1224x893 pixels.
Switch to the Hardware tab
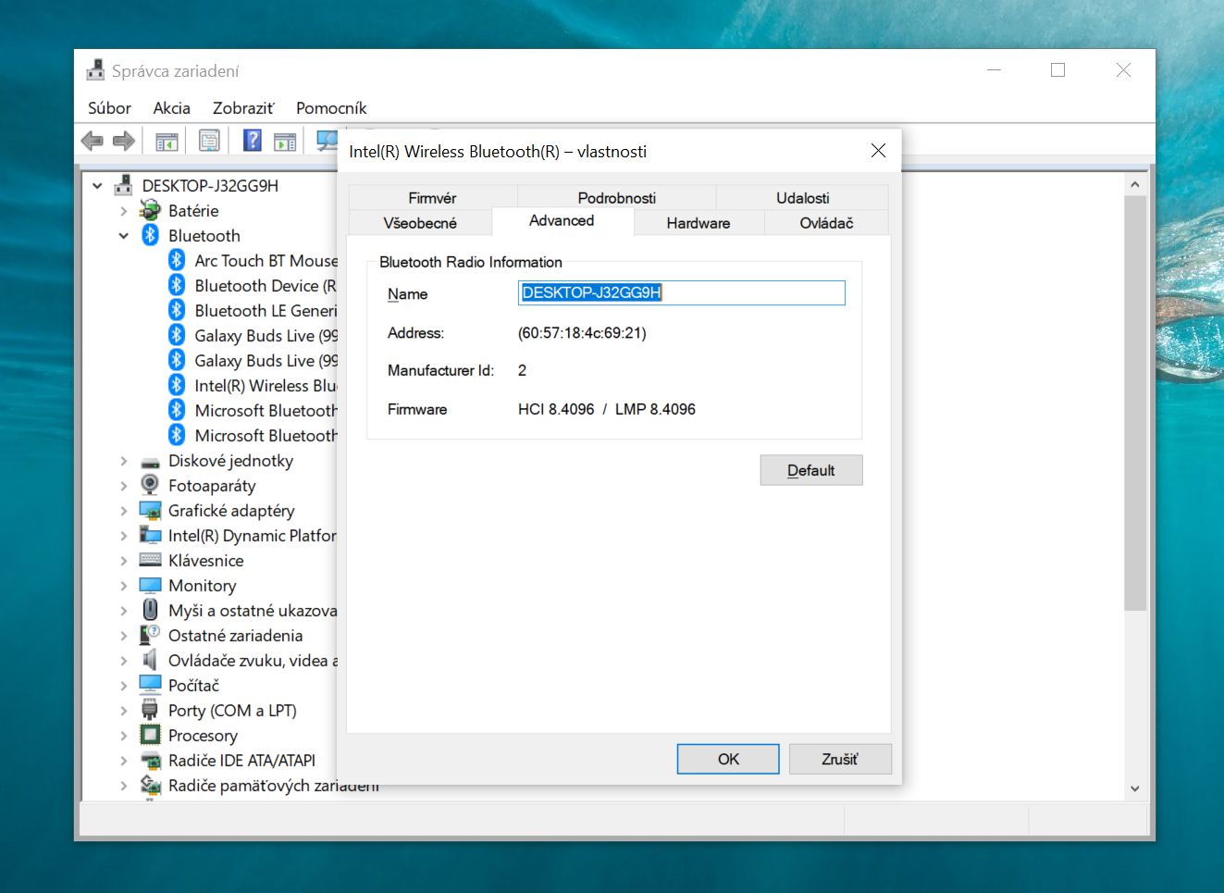698,223
